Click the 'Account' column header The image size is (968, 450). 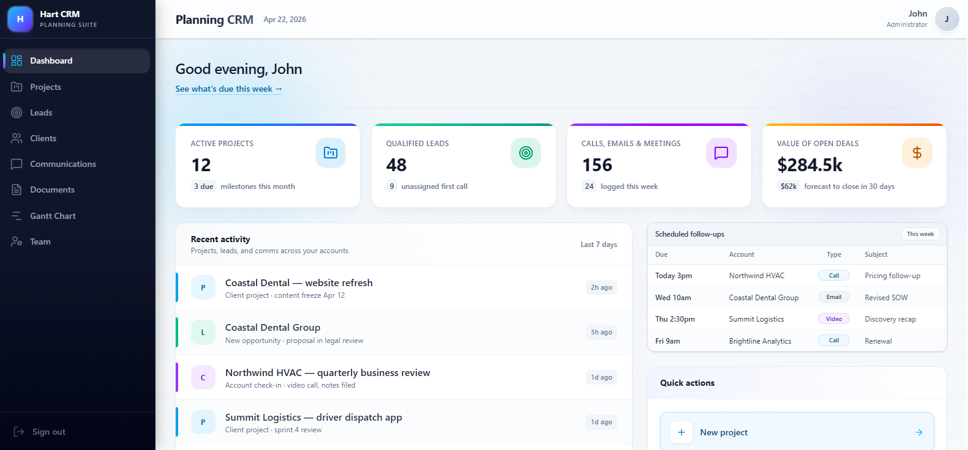(x=741, y=254)
